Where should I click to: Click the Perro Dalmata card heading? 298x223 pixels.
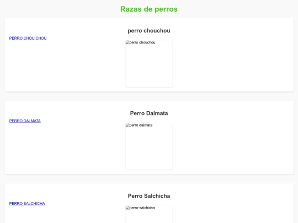pyautogui.click(x=149, y=113)
